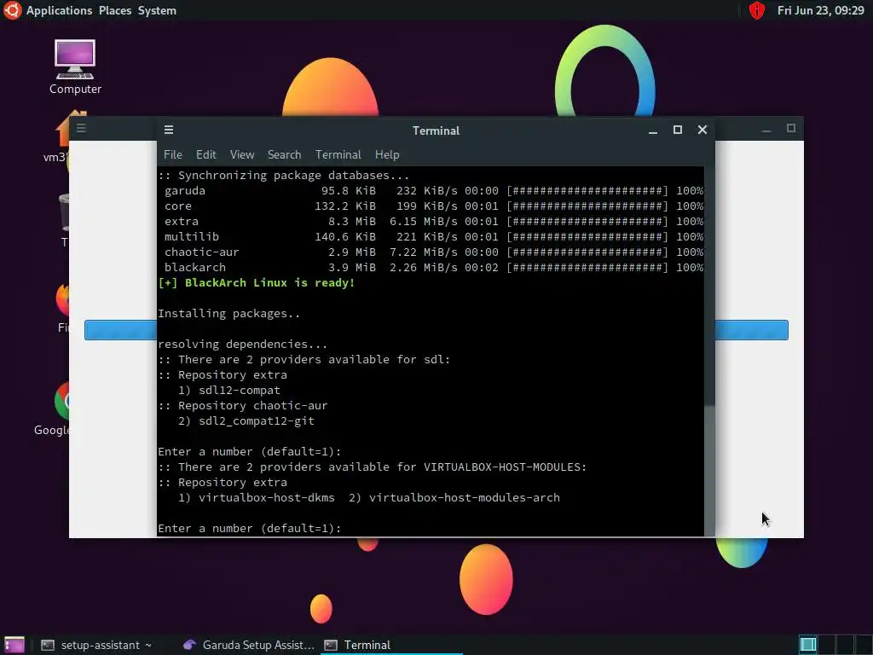This screenshot has height=655, width=873.
Task: Open Search menu in Terminal
Action: click(x=284, y=155)
